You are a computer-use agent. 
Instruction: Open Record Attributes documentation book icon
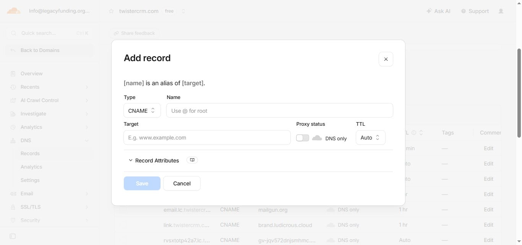[x=192, y=160]
